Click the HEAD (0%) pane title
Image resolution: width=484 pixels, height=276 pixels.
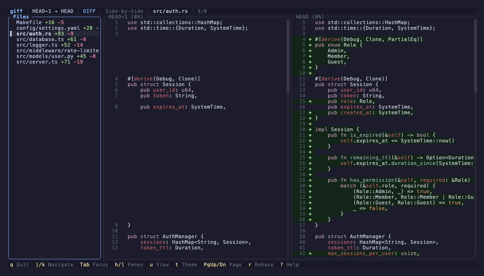(x=310, y=17)
